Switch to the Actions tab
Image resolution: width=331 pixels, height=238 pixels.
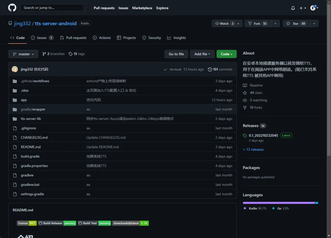tap(102, 38)
